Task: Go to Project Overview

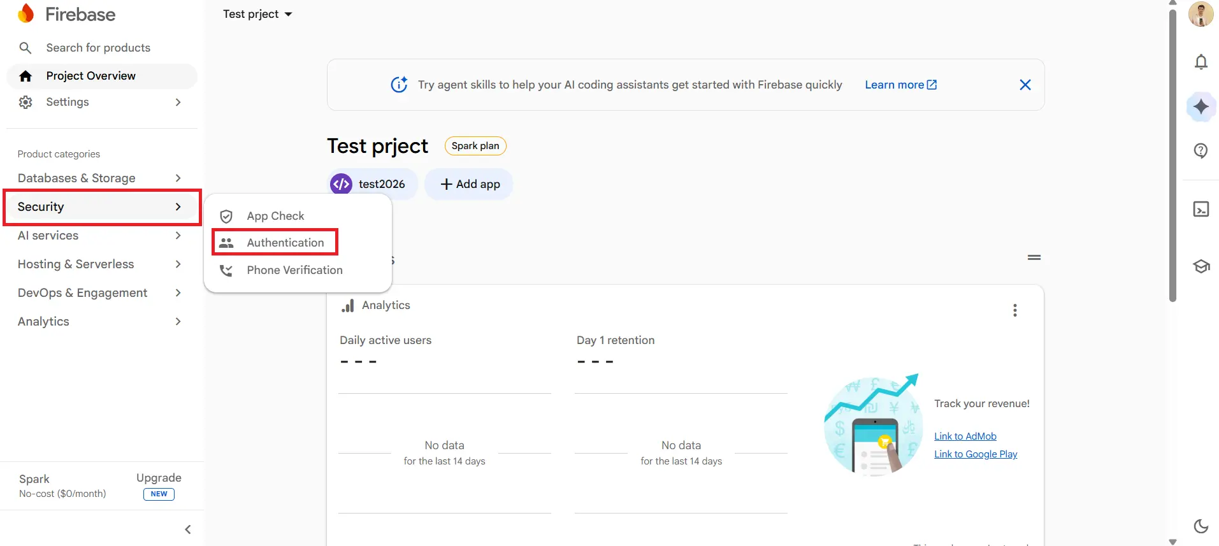Action: click(x=102, y=76)
